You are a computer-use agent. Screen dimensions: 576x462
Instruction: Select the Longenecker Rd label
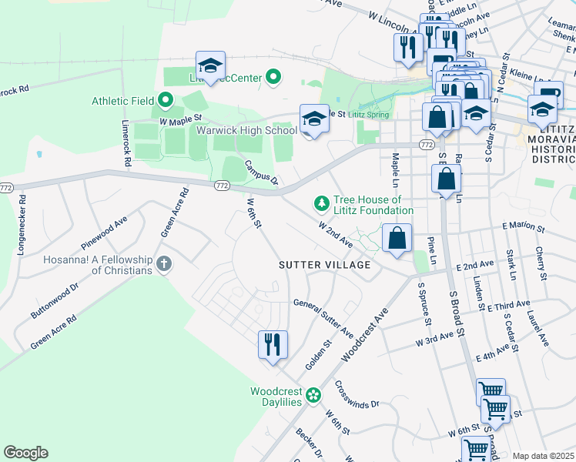22,225
